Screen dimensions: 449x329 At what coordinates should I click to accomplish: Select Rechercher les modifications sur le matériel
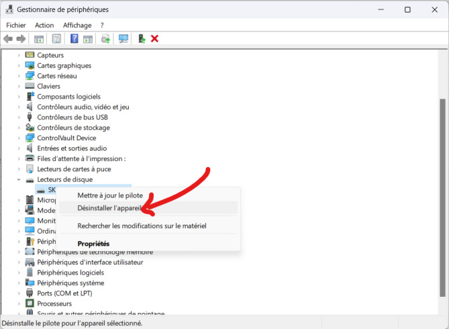tap(142, 226)
